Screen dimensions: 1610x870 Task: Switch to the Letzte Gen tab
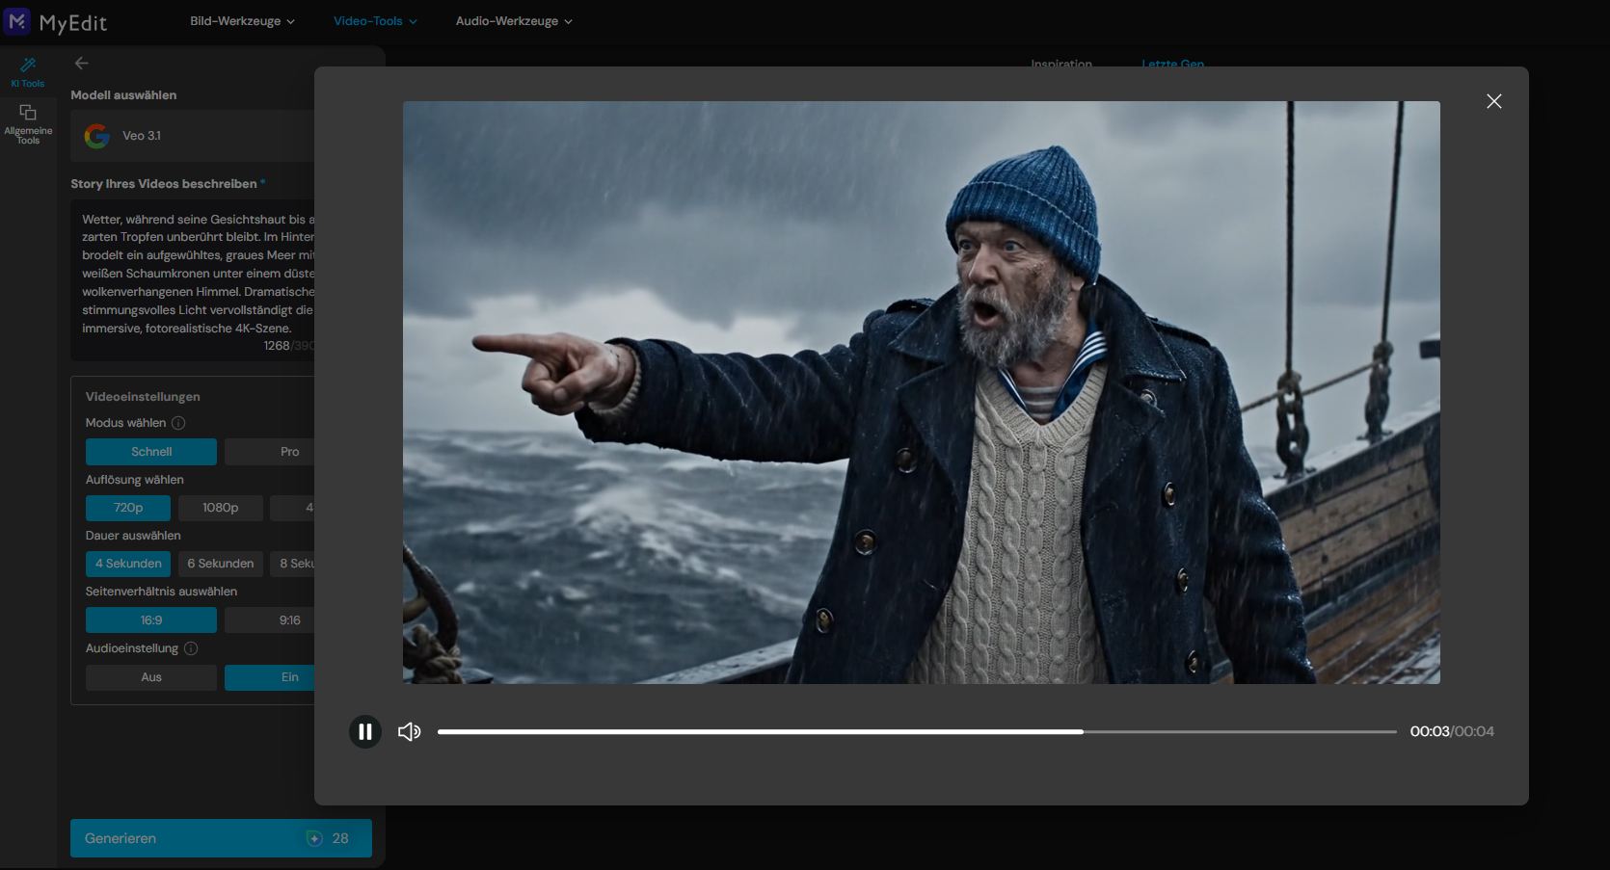(1172, 64)
